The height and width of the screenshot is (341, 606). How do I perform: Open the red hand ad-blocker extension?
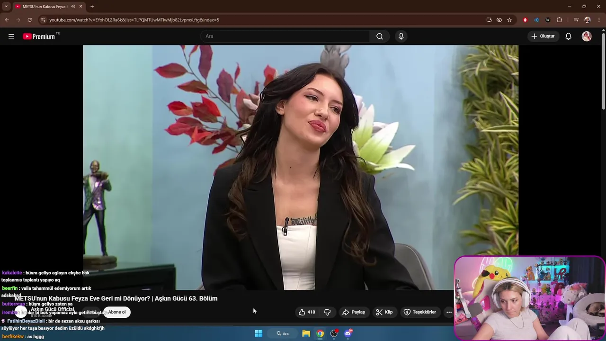pyautogui.click(x=525, y=20)
